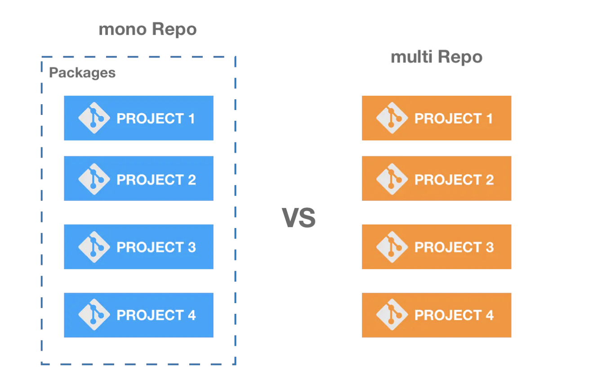This screenshot has height=379, width=606.
Task: Select the orange PROJECT 3 label text
Action: [454, 247]
